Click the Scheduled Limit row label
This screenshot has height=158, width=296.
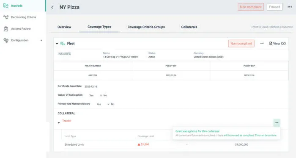[74, 144]
